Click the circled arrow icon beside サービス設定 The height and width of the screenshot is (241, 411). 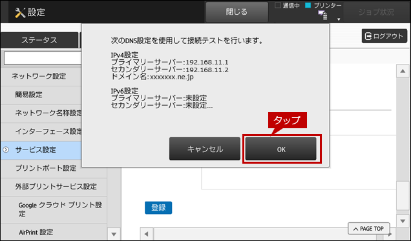[6, 149]
